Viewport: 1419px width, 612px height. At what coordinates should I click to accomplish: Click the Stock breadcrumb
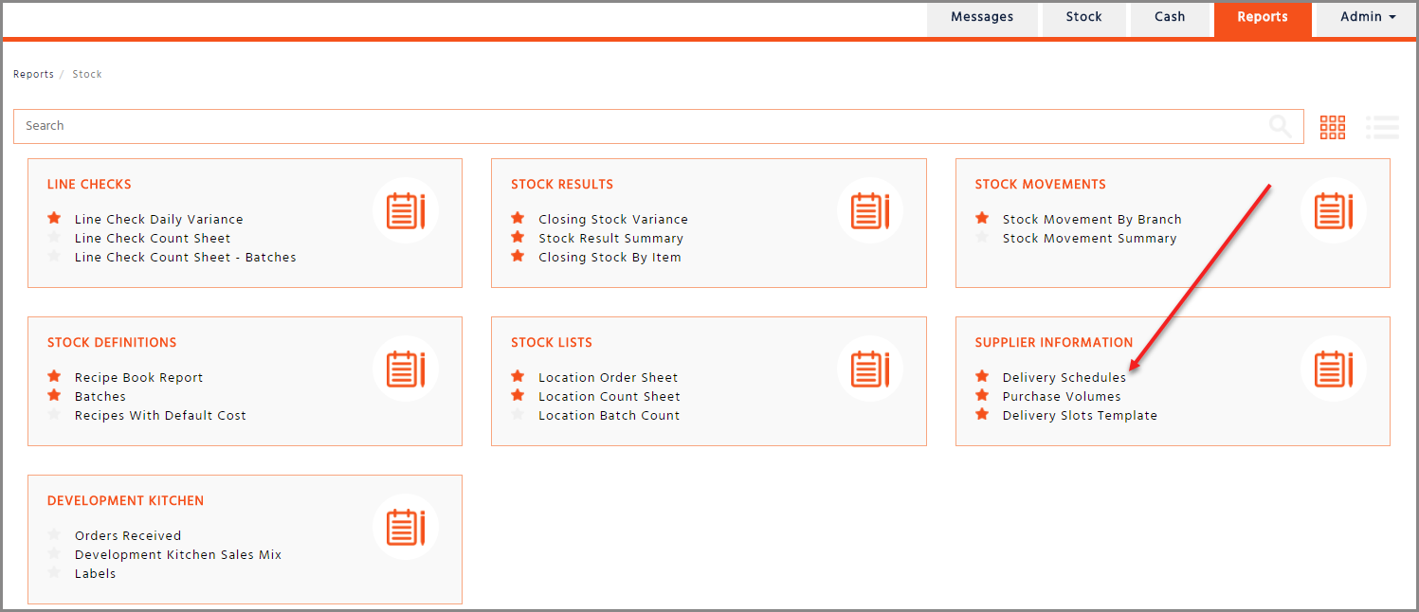pos(87,74)
